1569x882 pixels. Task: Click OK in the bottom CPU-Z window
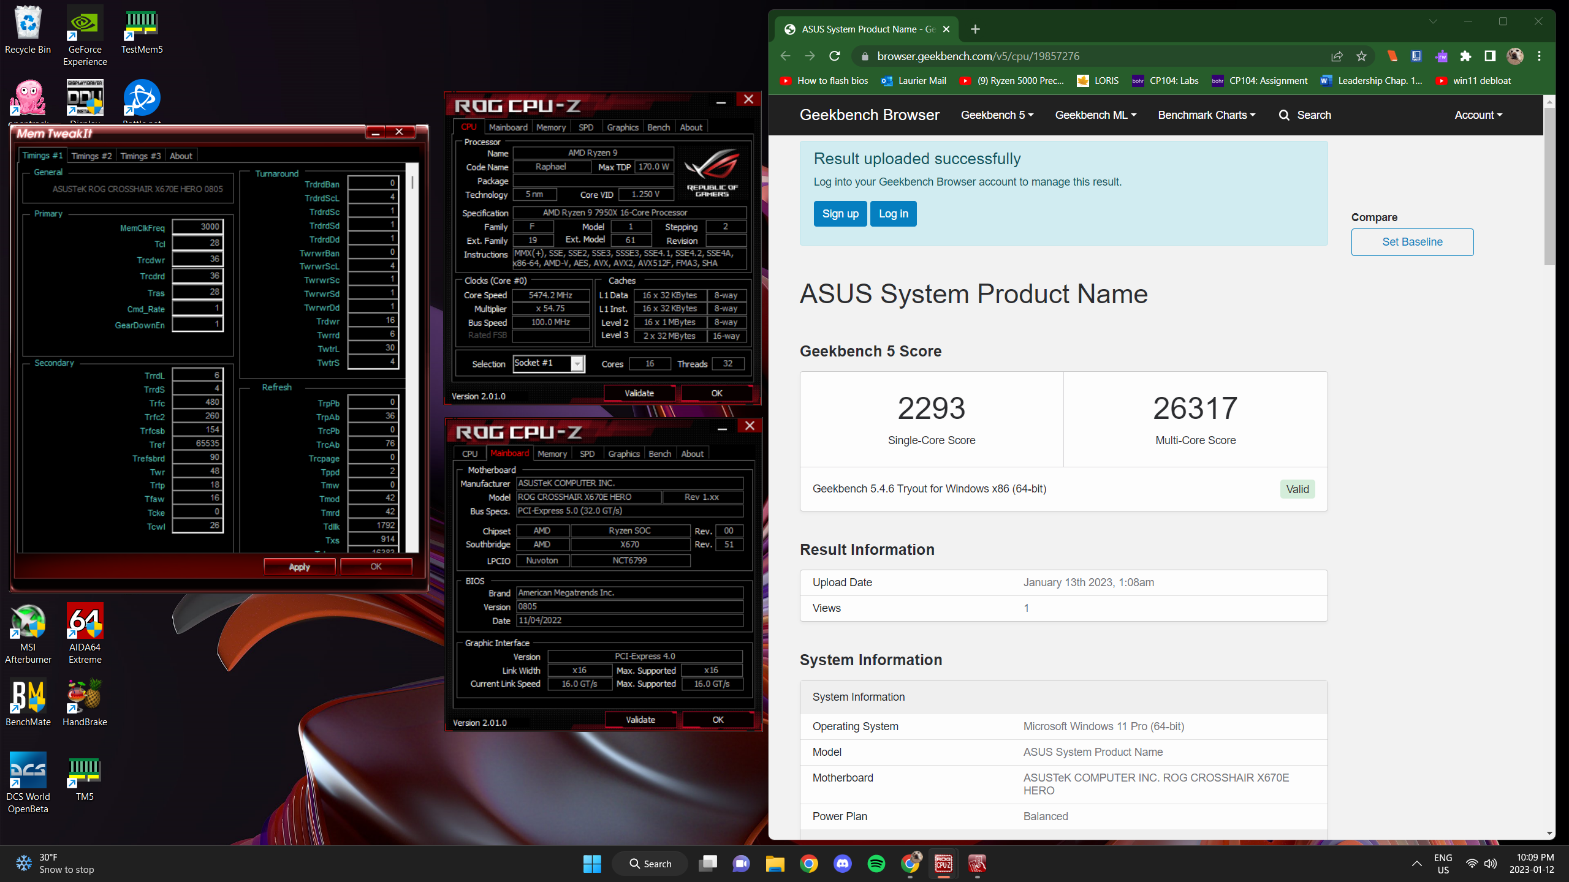point(718,720)
